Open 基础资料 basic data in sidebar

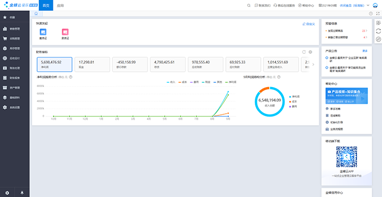tap(15, 97)
